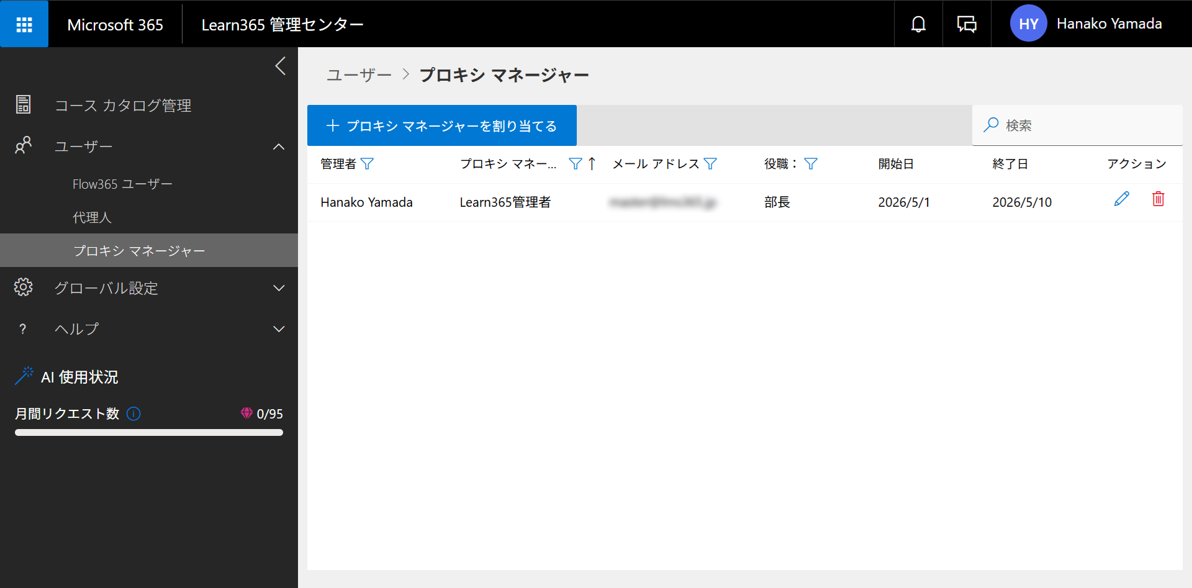Click the Hanako Yamada table cell
This screenshot has width=1192, height=588.
[x=366, y=202]
